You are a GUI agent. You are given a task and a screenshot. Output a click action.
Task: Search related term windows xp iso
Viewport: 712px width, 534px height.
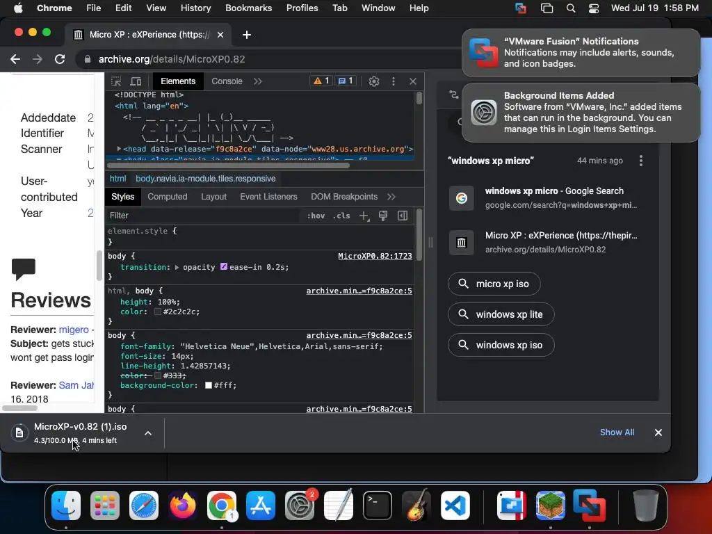pyautogui.click(x=501, y=345)
